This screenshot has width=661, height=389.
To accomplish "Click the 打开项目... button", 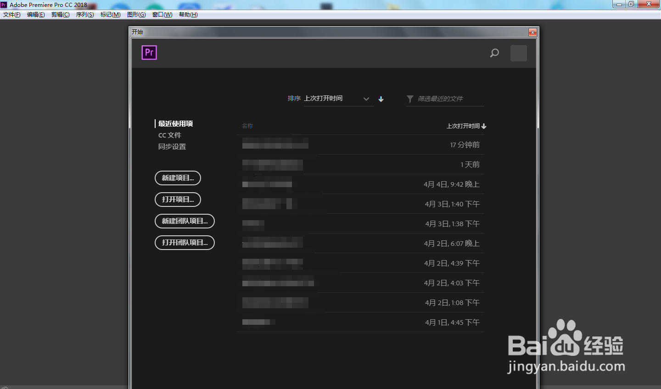I will pyautogui.click(x=178, y=200).
